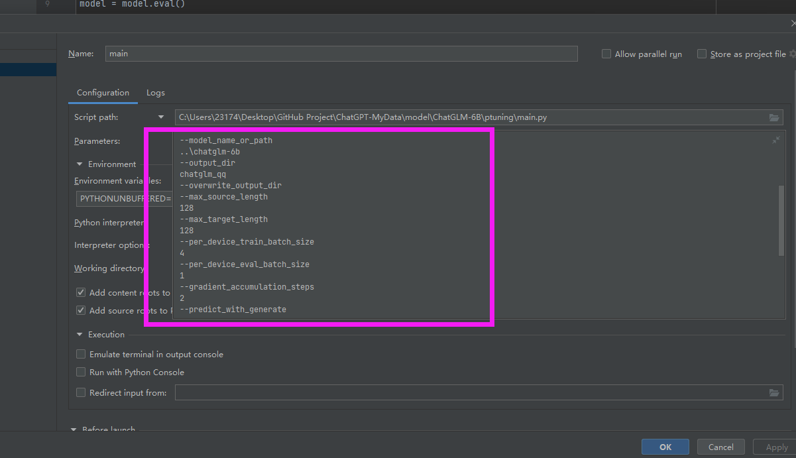Click the --max_target_length parameter line
Image resolution: width=796 pixels, height=458 pixels.
224,219
